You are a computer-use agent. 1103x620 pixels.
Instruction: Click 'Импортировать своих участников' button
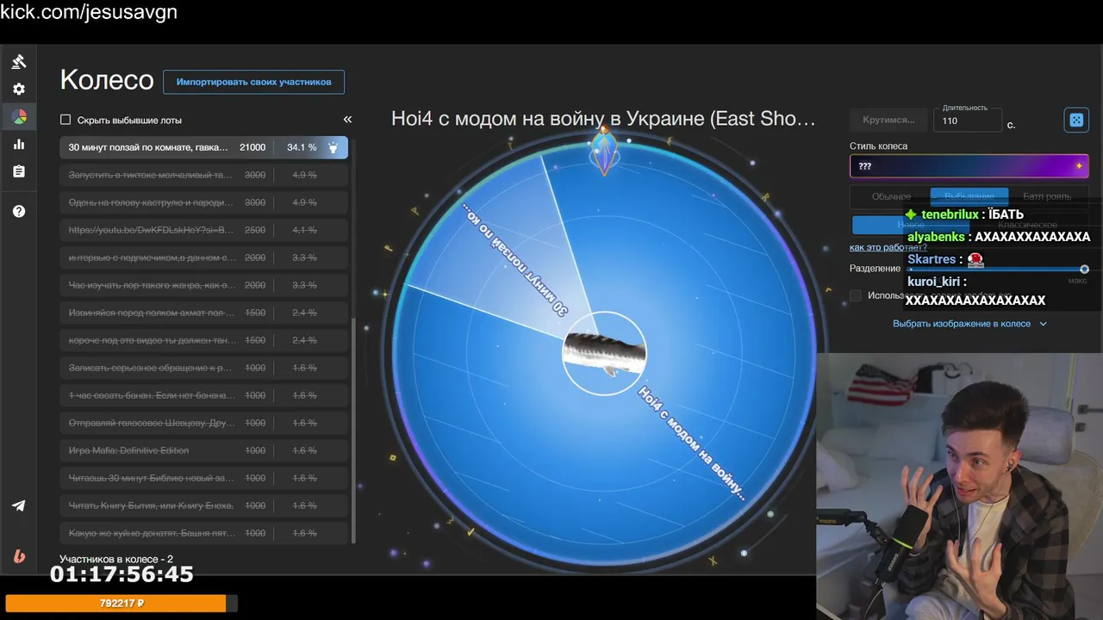pyautogui.click(x=253, y=82)
